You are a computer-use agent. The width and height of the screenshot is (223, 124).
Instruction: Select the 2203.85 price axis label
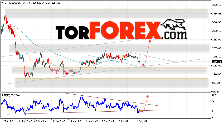[217, 48]
